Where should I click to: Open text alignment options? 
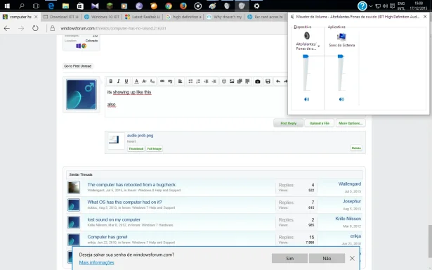[181, 82]
